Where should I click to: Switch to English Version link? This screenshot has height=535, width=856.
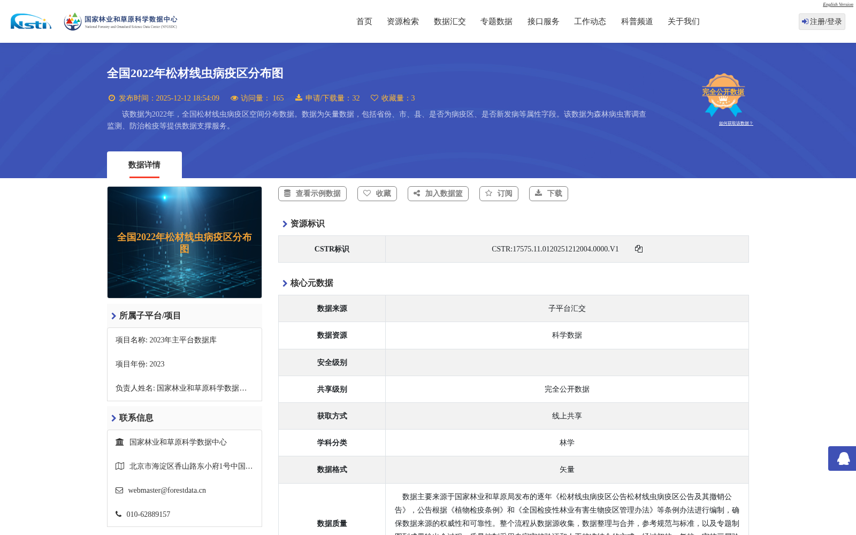point(838,4)
